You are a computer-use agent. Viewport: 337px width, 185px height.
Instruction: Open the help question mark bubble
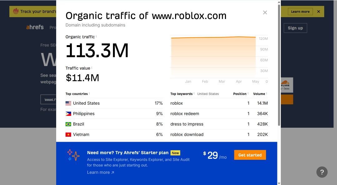pos(322,172)
